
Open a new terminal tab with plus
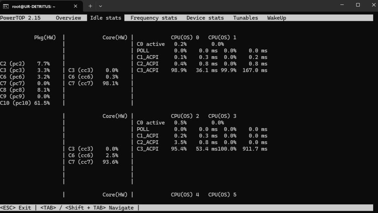(90, 6)
